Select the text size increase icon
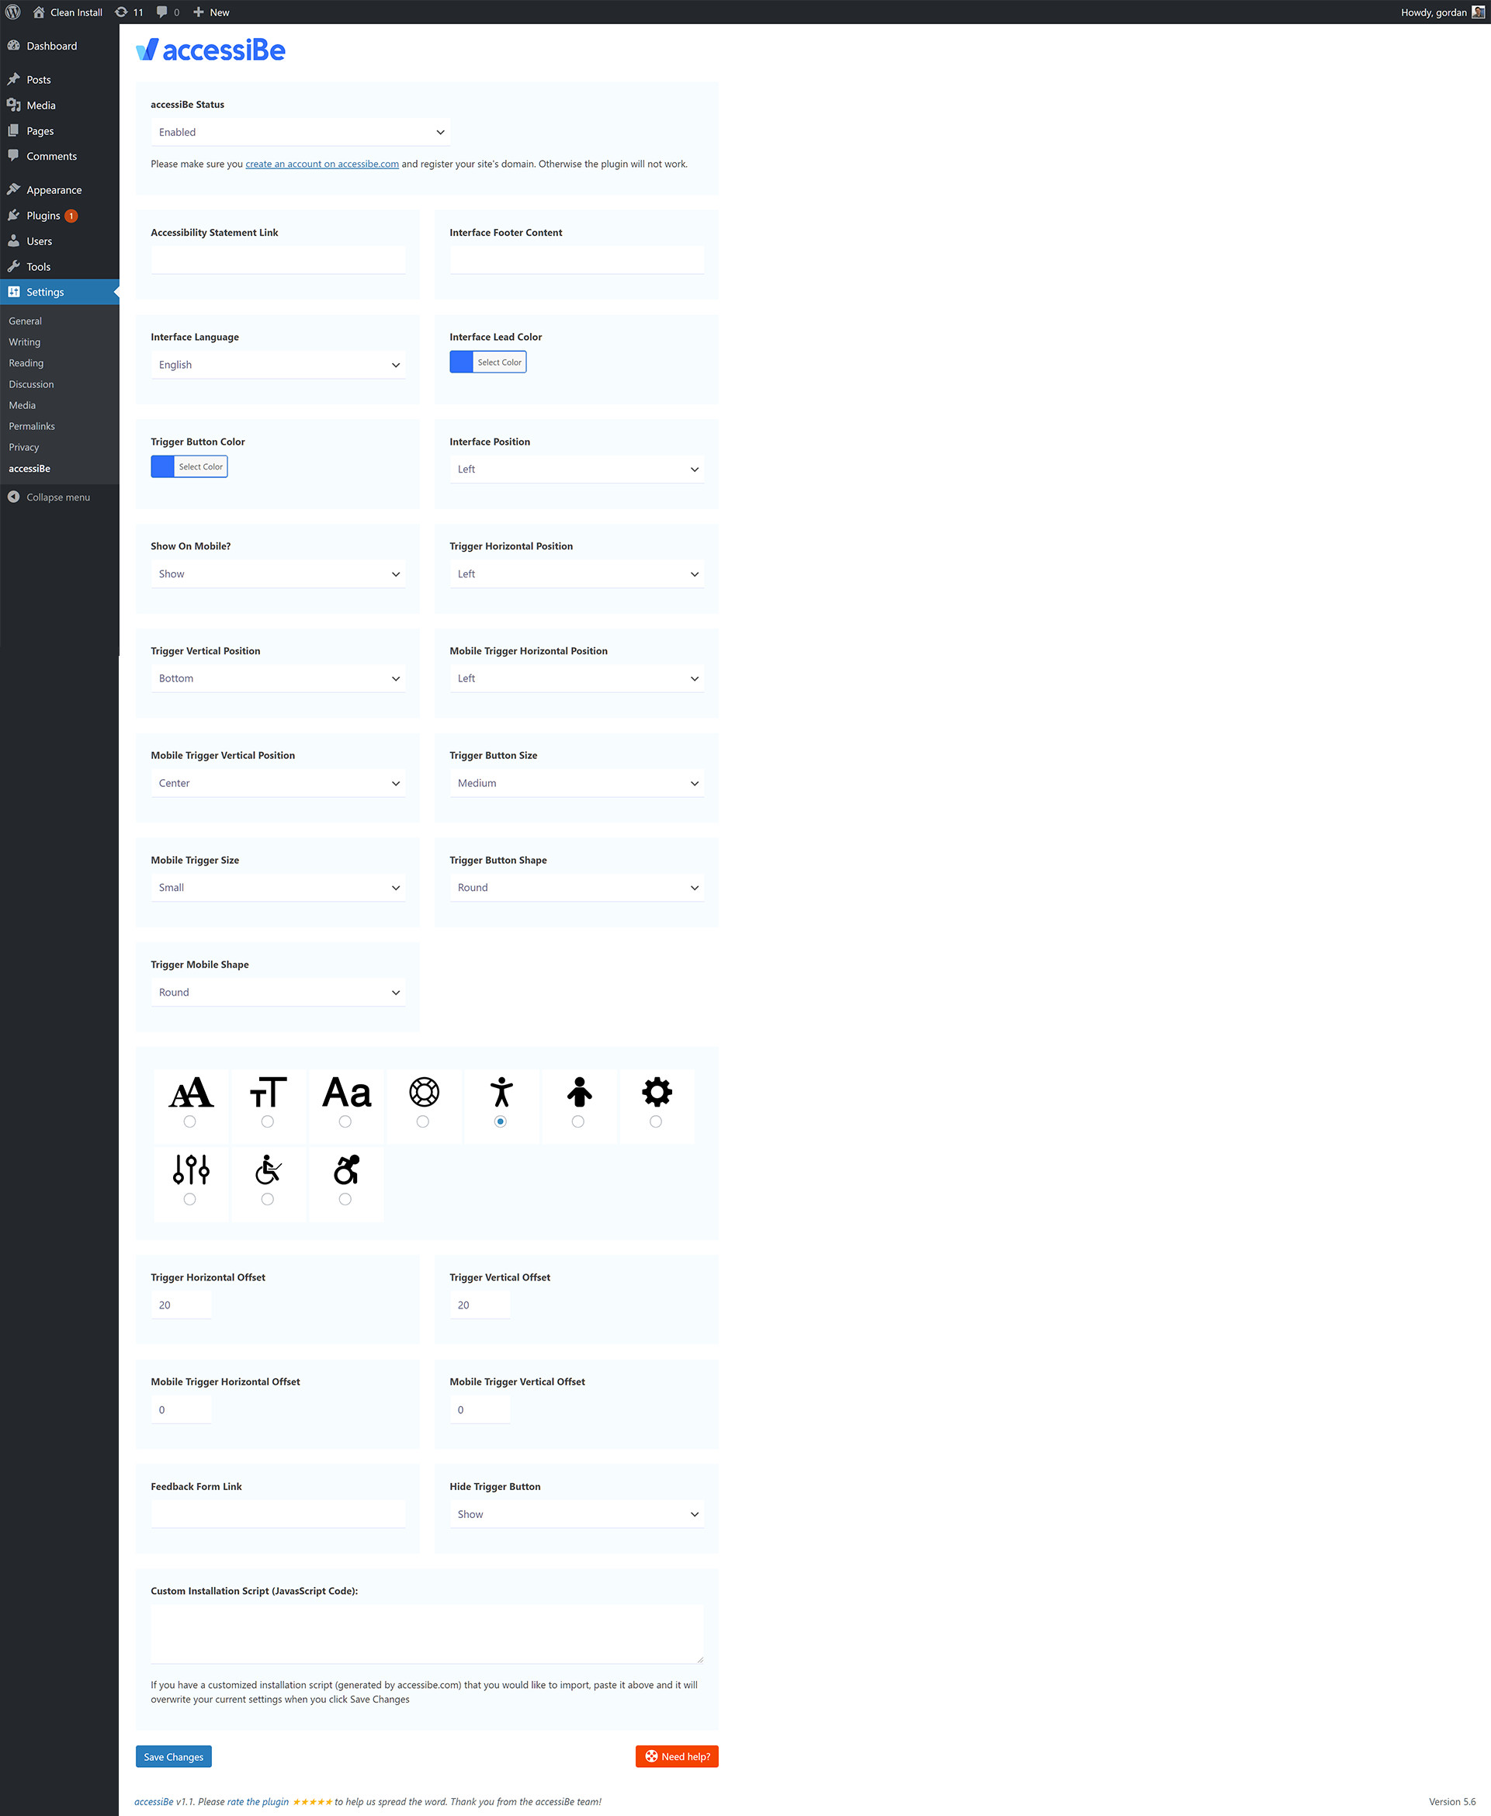Screen dimensions: 1491x1816 pyautogui.click(x=190, y=1090)
